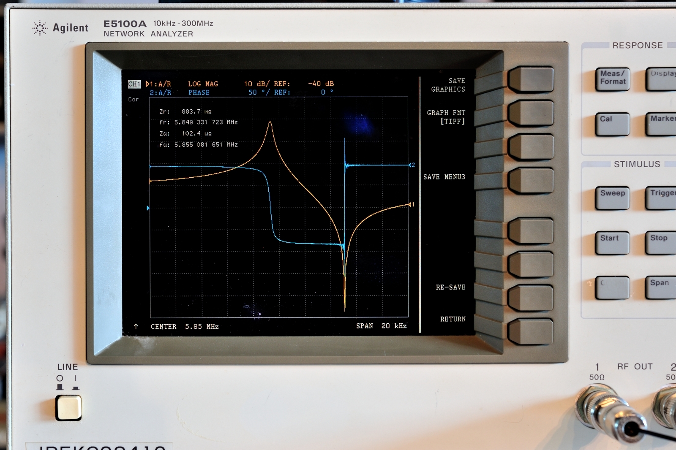The image size is (676, 450).
Task: Click the Agilent starburst logo
Action: pos(40,28)
